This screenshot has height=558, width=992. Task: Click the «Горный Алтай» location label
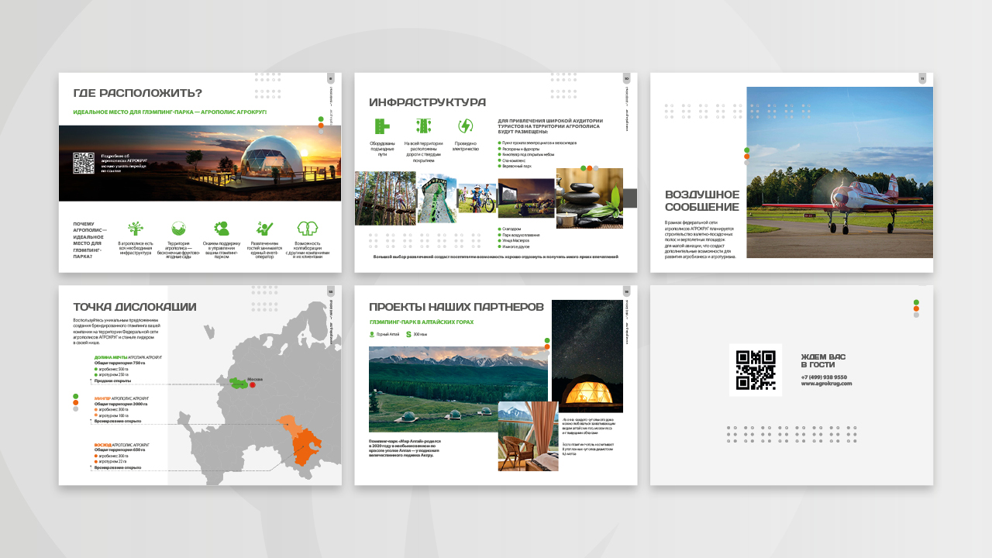click(x=389, y=335)
